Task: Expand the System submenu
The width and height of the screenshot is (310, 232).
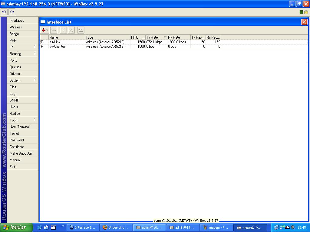Action: 22,80
